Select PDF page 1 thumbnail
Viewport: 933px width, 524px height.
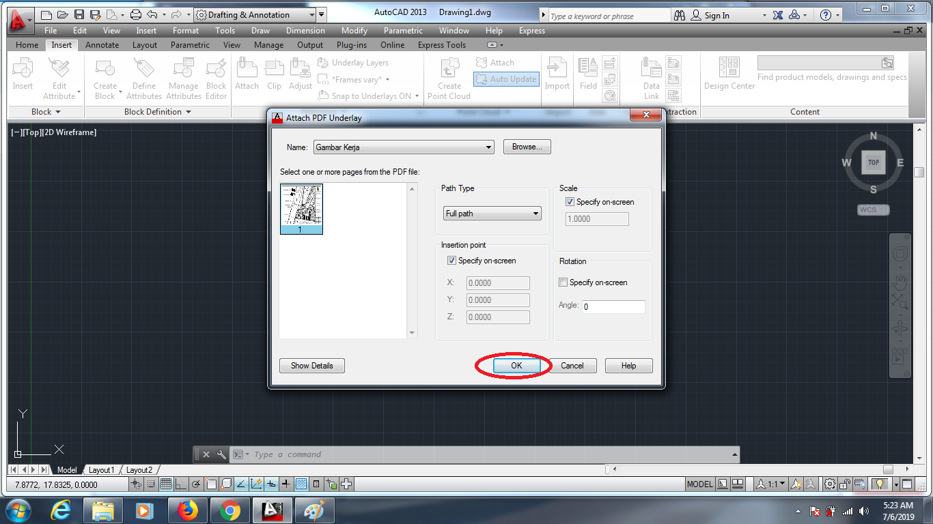pyautogui.click(x=301, y=209)
